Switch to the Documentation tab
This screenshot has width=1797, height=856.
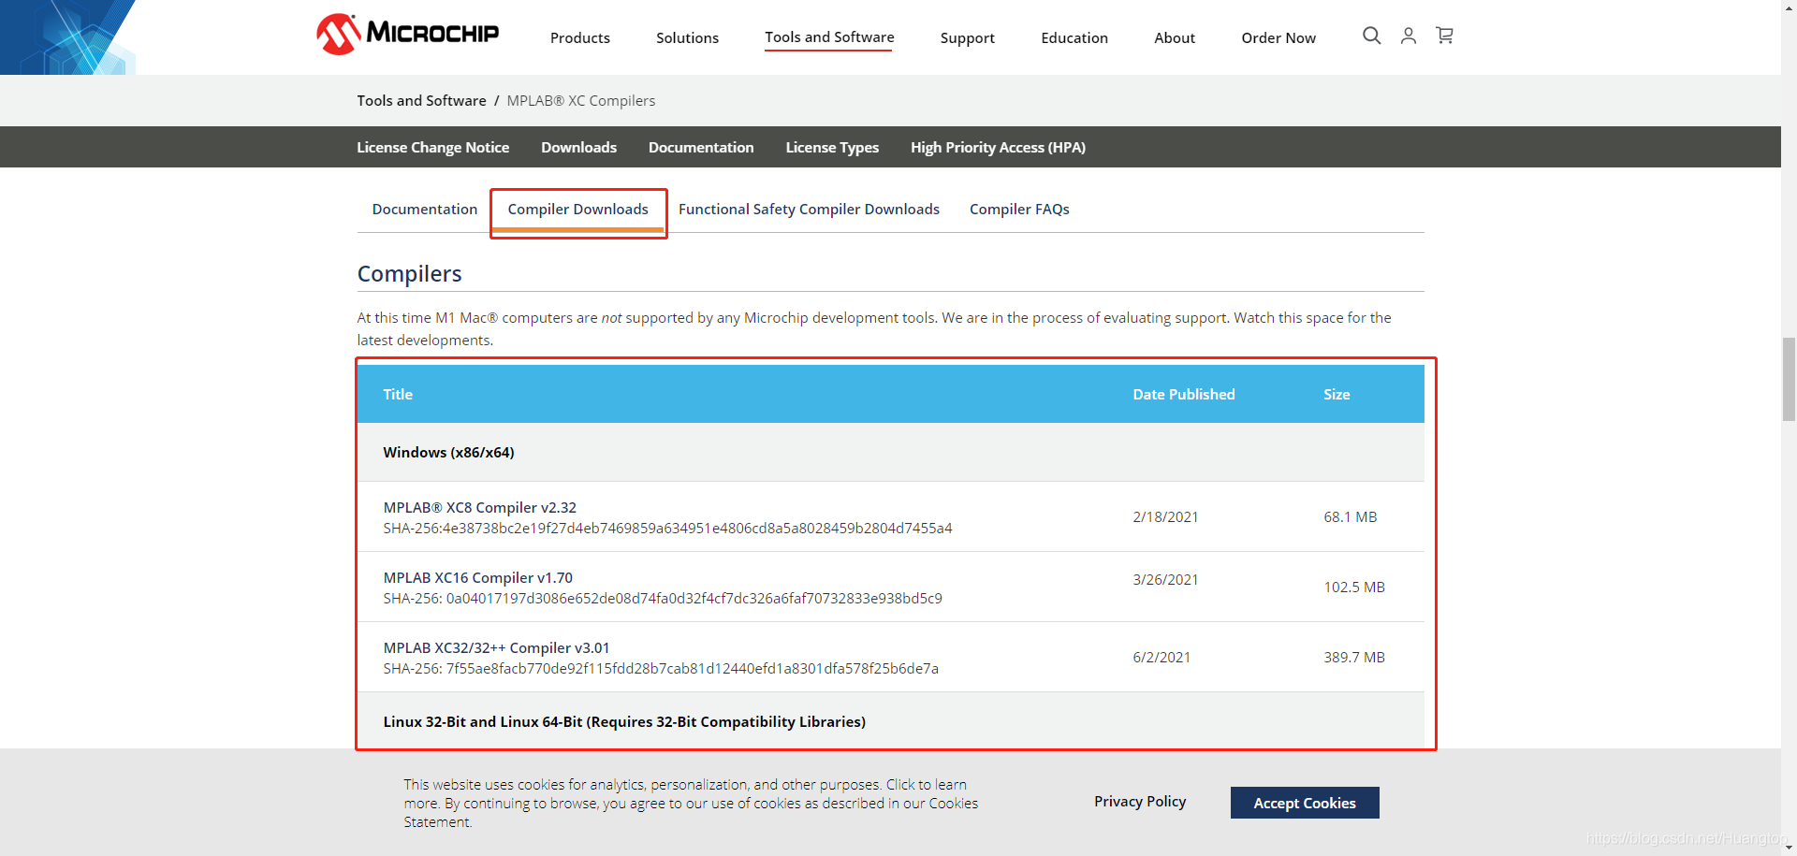(425, 209)
